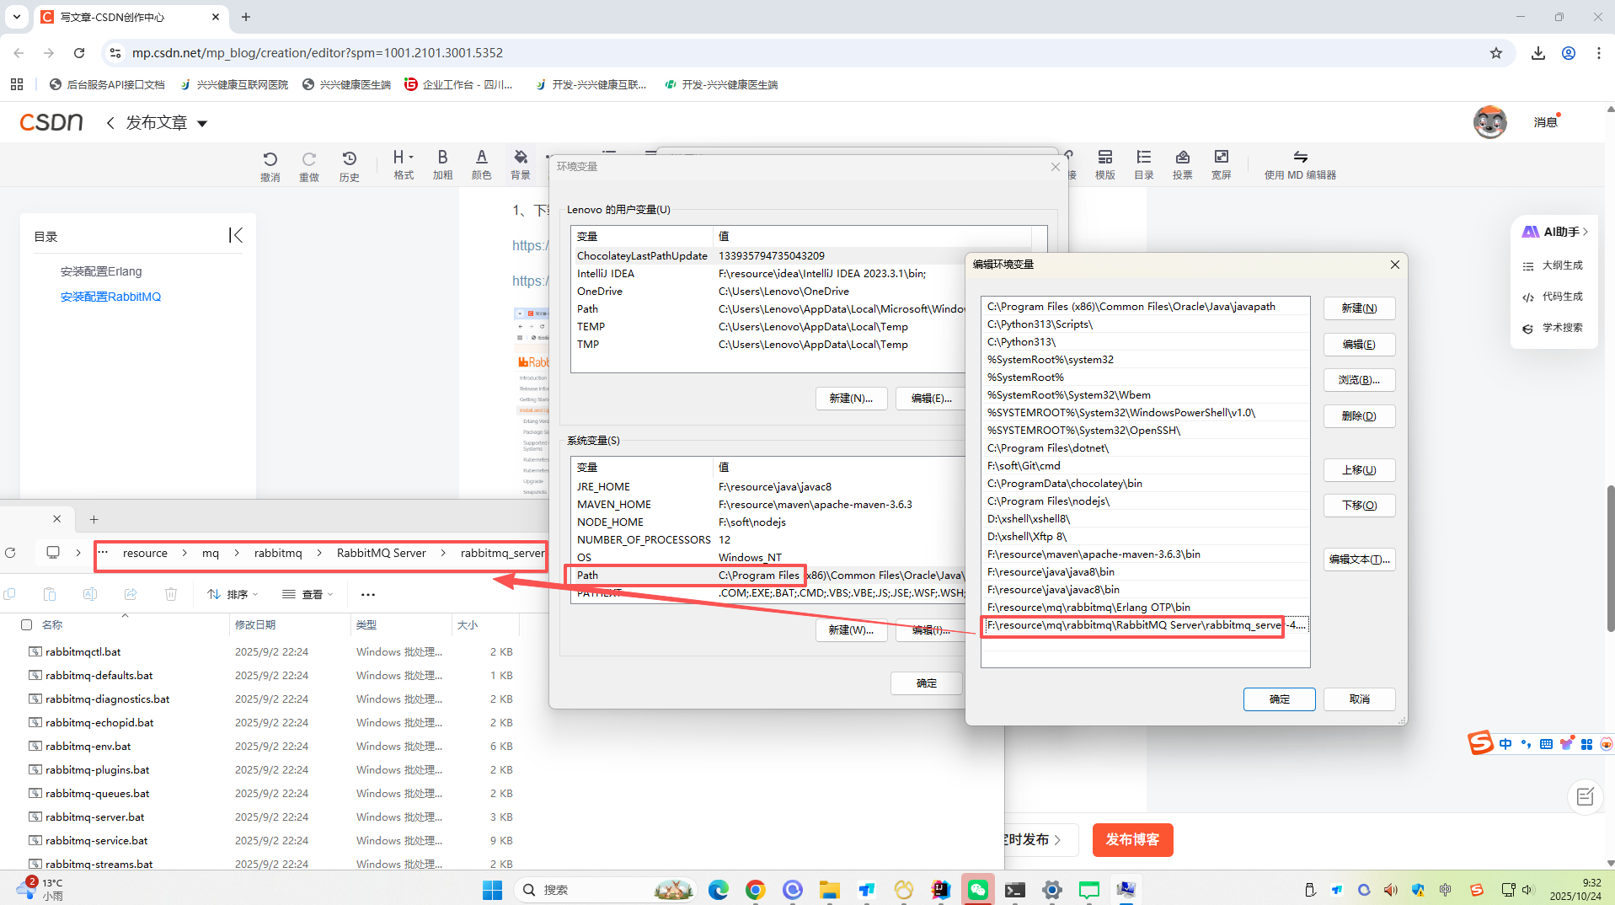Click the template (模版) icon

(1104, 164)
